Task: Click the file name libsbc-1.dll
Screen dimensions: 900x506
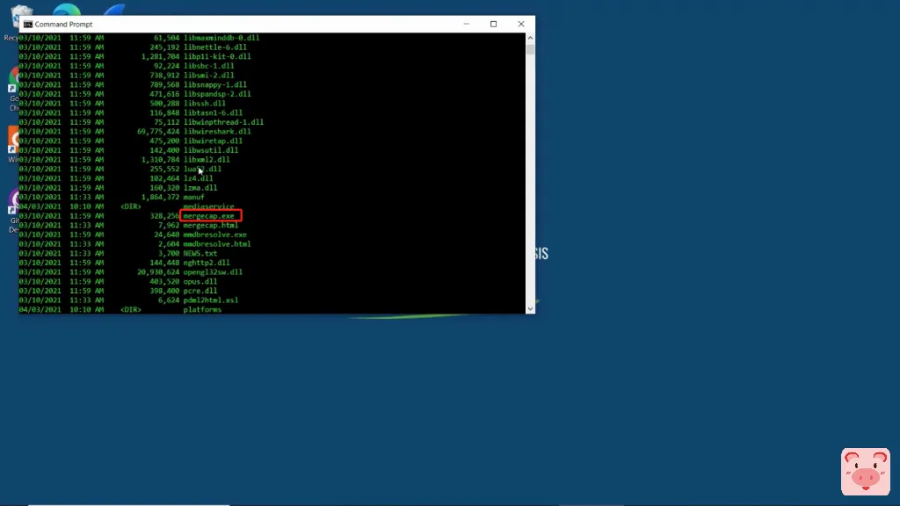Action: (x=209, y=66)
